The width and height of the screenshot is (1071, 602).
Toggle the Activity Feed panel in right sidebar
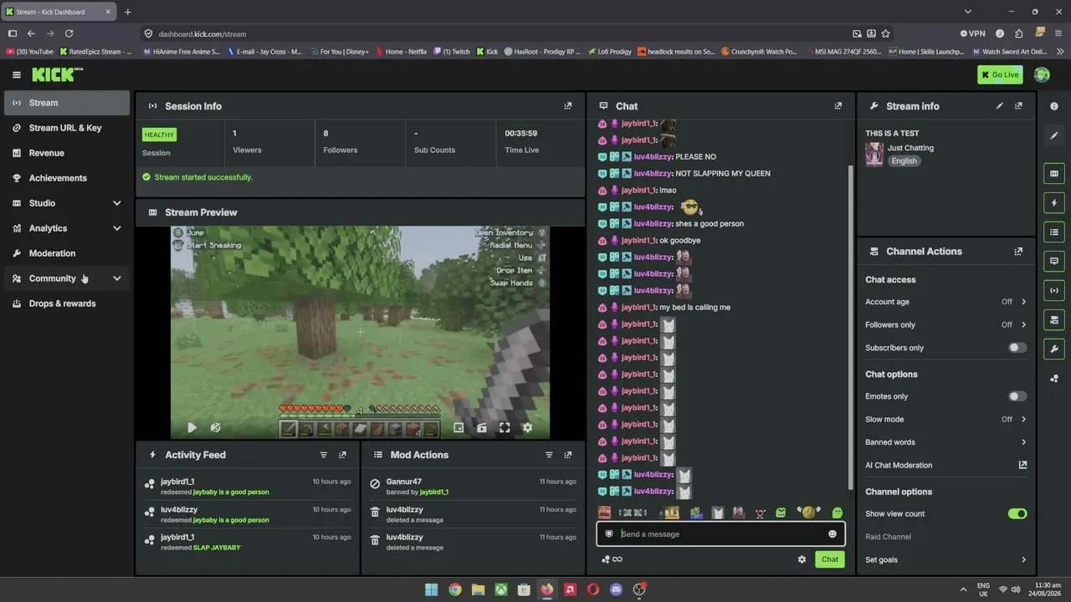(x=1054, y=203)
